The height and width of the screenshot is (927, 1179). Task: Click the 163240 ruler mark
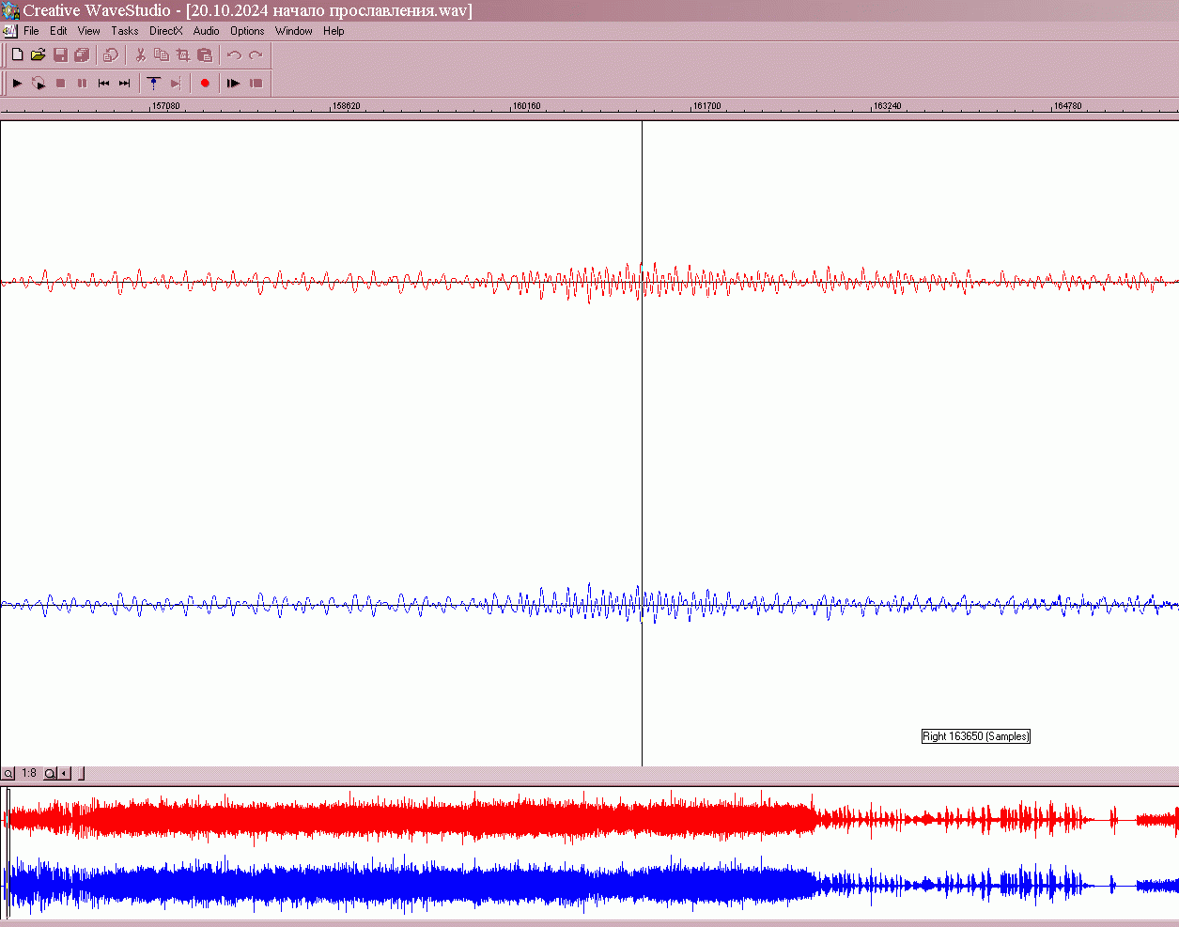(887, 106)
